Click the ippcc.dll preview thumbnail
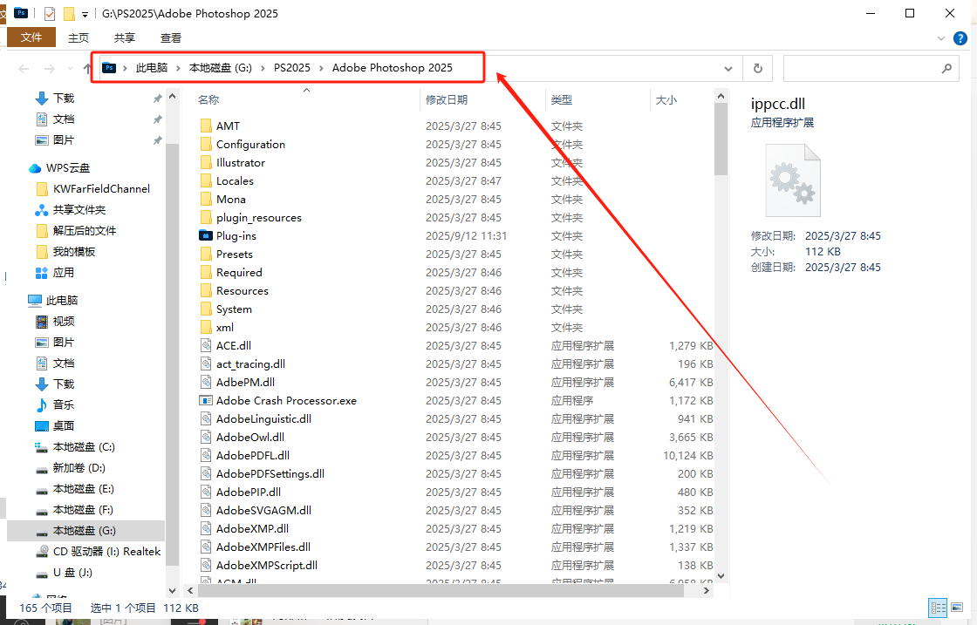Viewport: 977px width, 625px height. [x=793, y=180]
